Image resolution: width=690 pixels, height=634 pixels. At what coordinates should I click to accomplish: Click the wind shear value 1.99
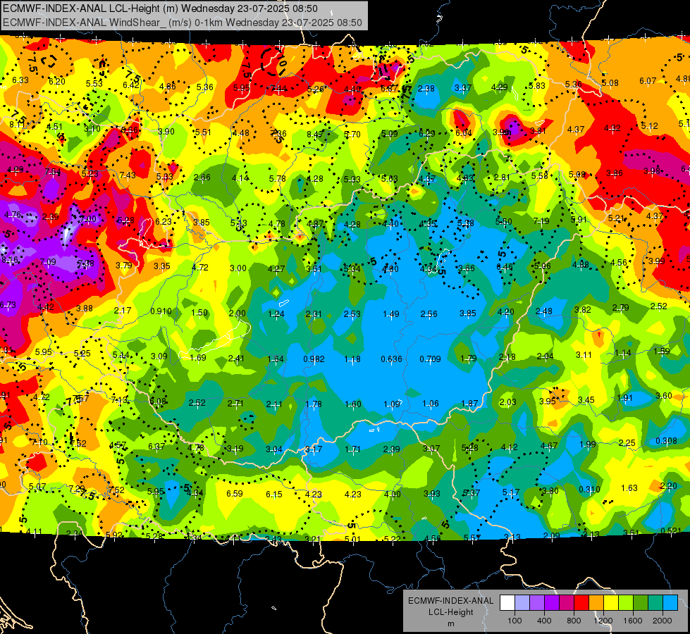(588, 444)
